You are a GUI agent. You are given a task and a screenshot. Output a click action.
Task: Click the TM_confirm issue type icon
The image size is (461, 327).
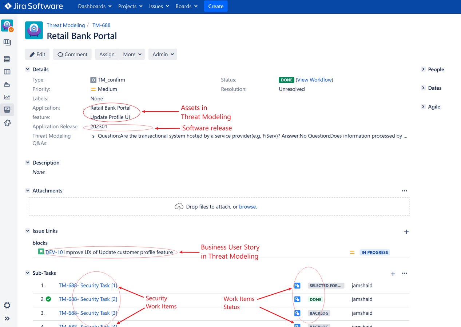click(93, 80)
